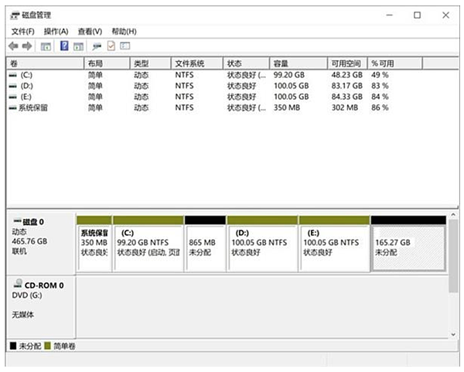Image resolution: width=464 pixels, height=372 pixels.
Task: Select the (D:) 100.05 GB NTFS partition block
Action: coord(262,244)
